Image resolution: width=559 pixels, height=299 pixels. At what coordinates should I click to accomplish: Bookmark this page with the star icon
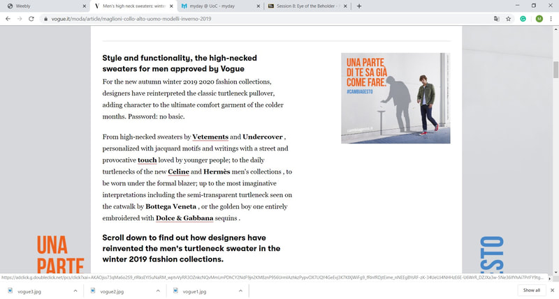tap(509, 19)
